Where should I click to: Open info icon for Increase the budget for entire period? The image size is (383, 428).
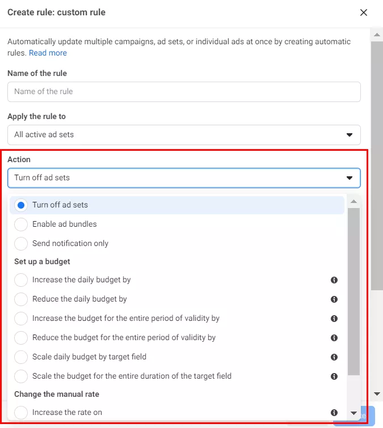(x=334, y=319)
